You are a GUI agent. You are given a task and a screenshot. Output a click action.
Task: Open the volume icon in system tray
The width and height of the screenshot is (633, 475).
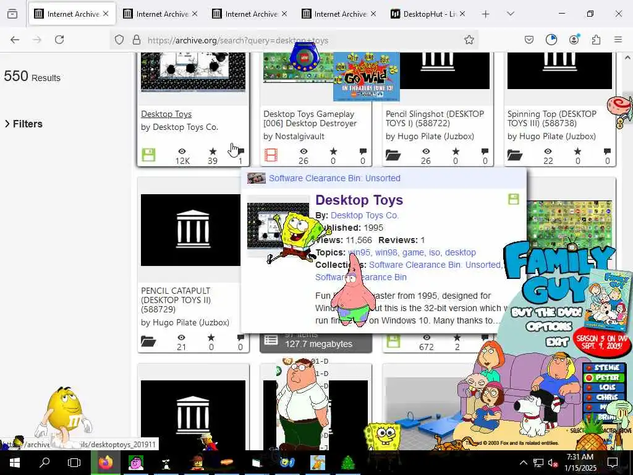[553, 463]
